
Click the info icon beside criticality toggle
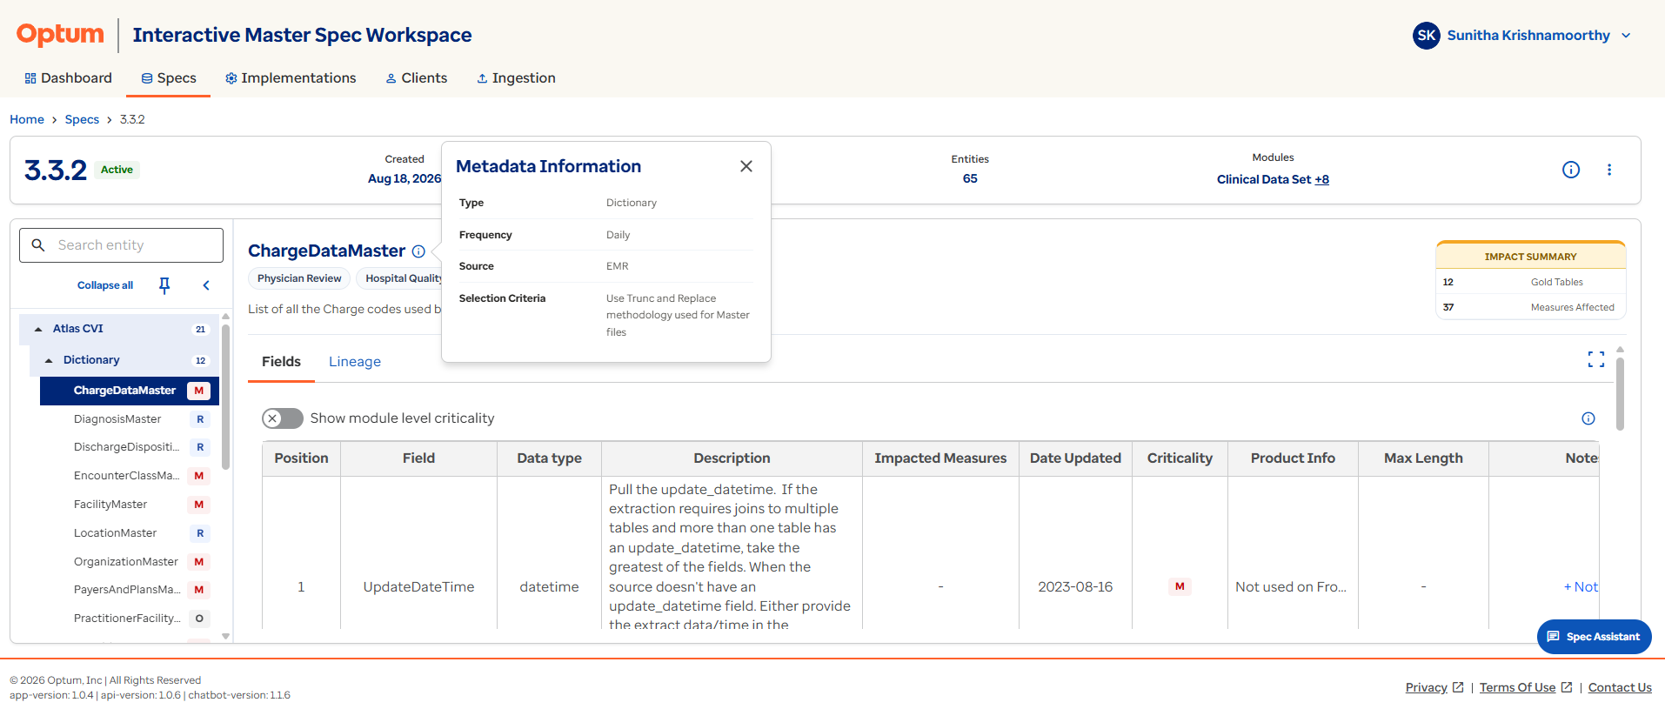(x=1588, y=418)
